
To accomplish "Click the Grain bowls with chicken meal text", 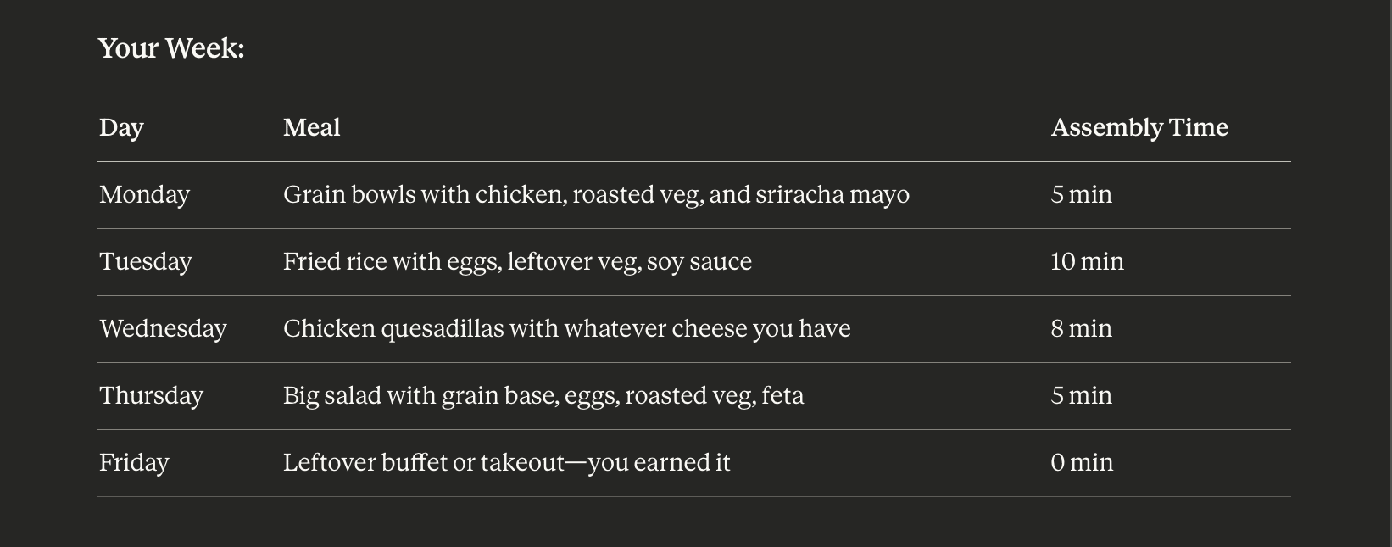I will click(x=595, y=194).
